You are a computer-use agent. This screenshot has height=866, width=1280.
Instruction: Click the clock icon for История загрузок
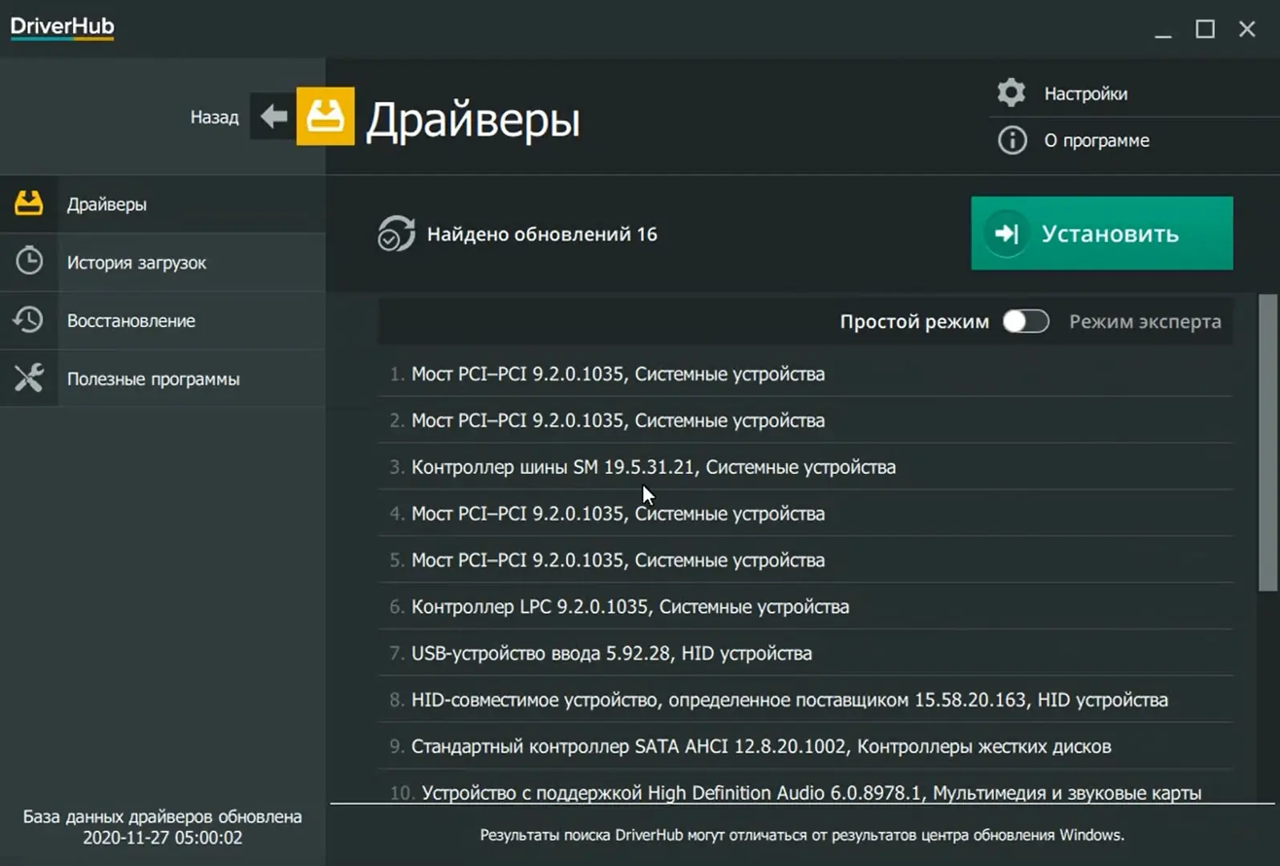29,261
